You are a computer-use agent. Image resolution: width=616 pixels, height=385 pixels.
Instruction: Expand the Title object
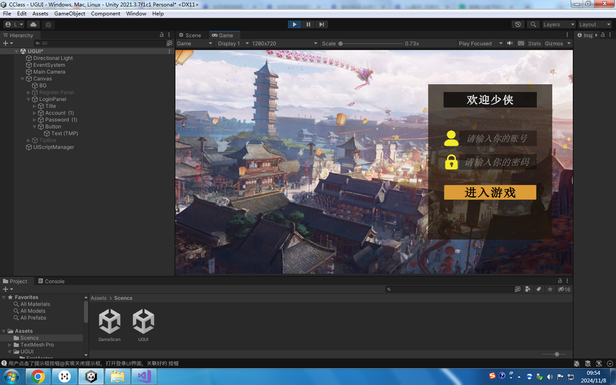[x=35, y=106]
